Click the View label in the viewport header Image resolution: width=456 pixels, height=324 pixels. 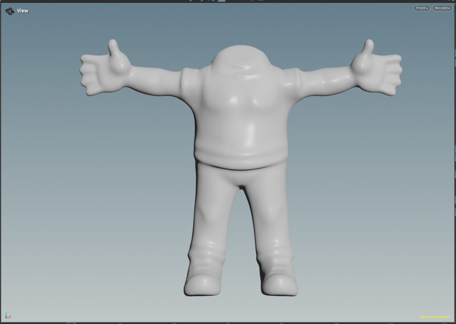click(23, 11)
